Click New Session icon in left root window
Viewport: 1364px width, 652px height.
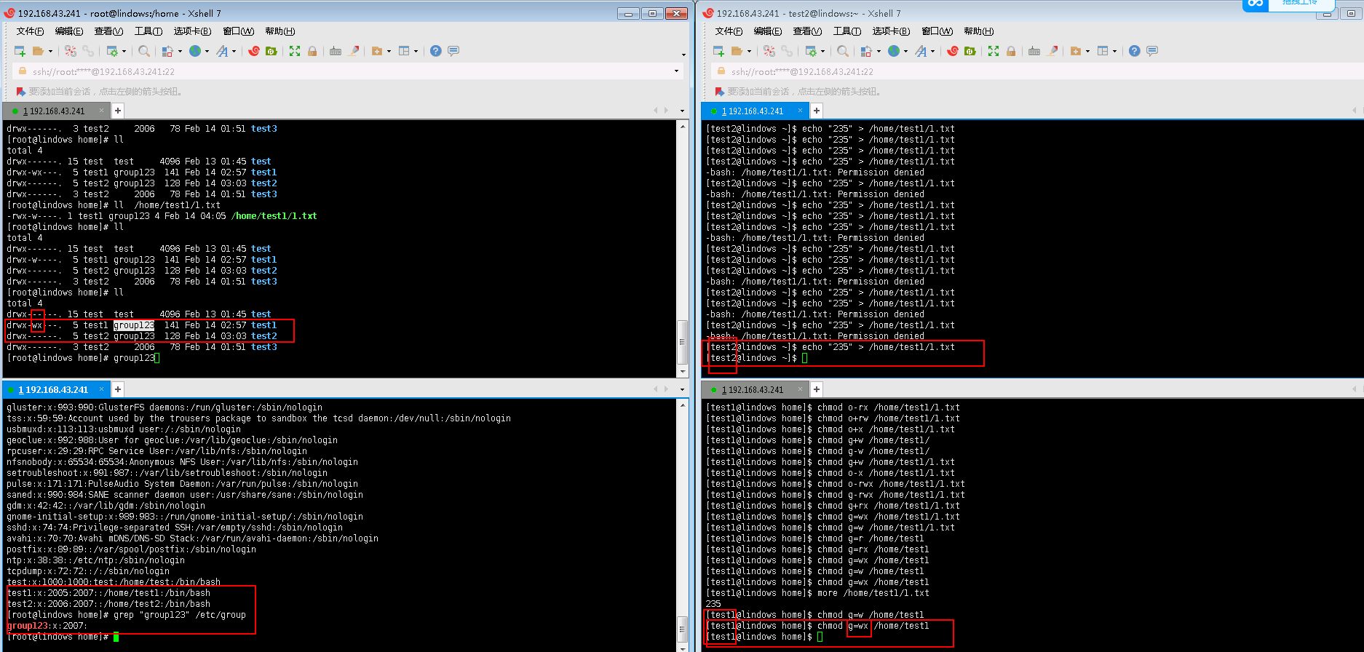tap(20, 51)
